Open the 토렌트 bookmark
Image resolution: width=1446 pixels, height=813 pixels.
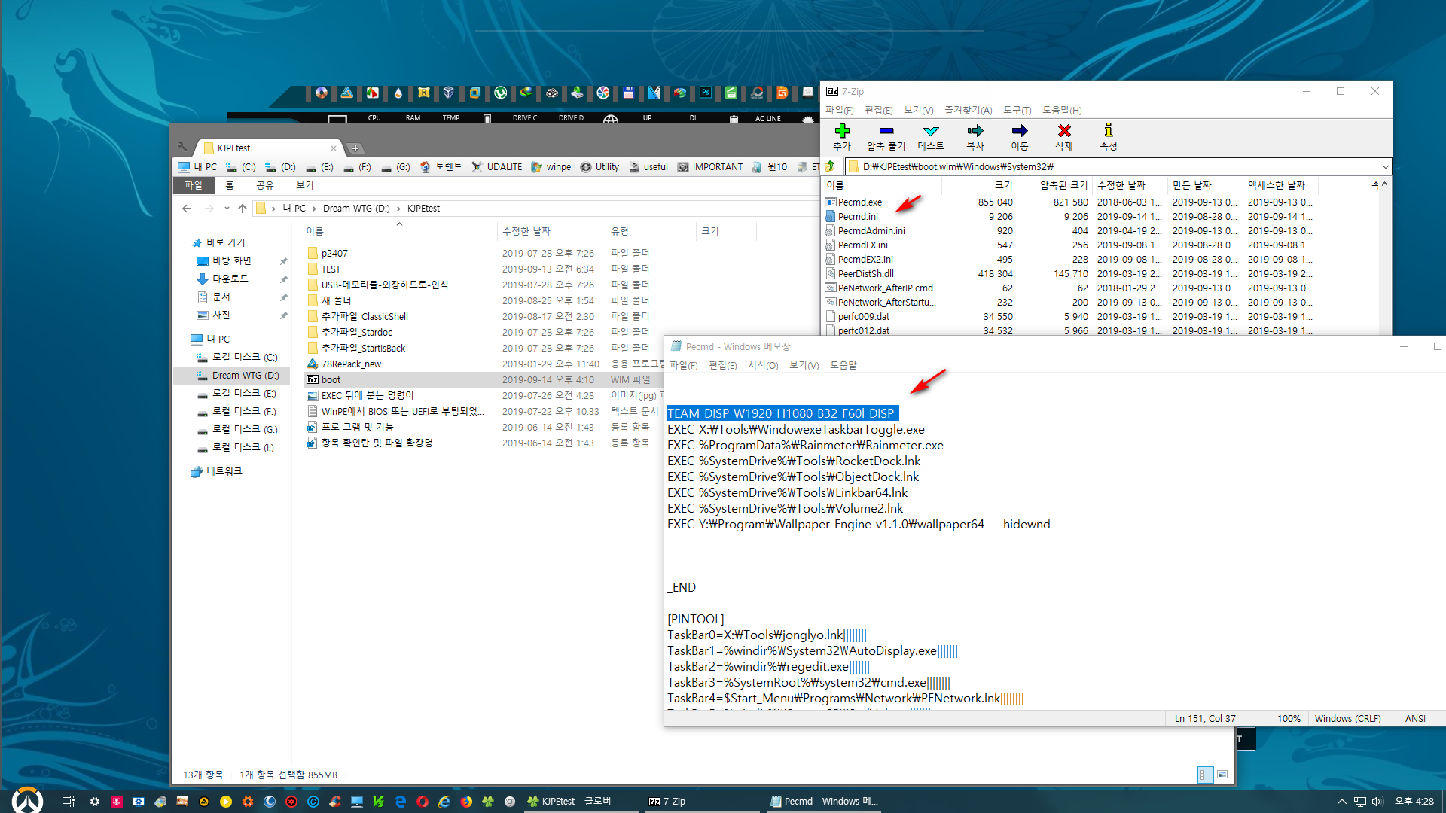click(x=441, y=167)
